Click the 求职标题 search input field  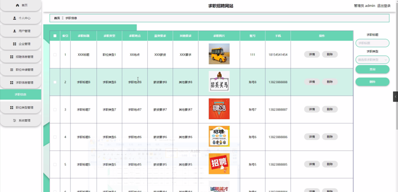(x=372, y=43)
